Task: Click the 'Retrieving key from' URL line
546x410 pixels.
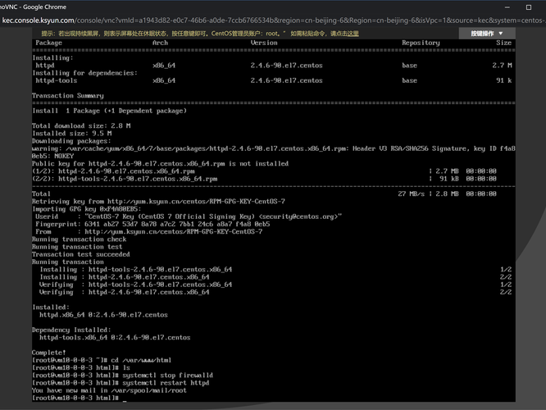Action: [158, 202]
